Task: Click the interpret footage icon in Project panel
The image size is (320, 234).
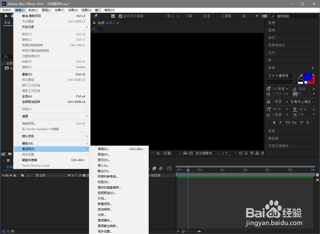Action: coord(3,154)
